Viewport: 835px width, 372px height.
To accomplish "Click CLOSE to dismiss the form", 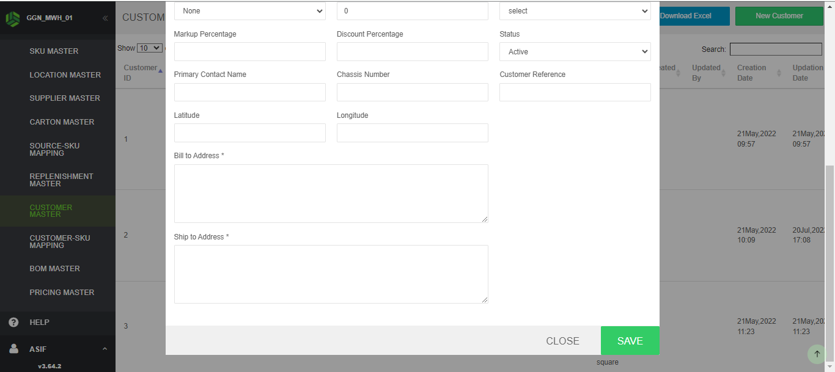I will [562, 341].
